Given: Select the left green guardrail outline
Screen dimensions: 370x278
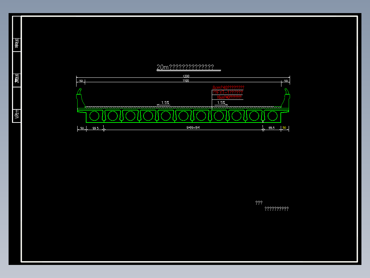Looking at the screenshot, I should pos(80,98).
